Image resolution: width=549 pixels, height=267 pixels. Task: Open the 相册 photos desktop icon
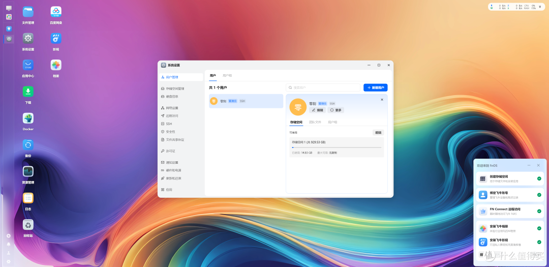click(x=56, y=65)
